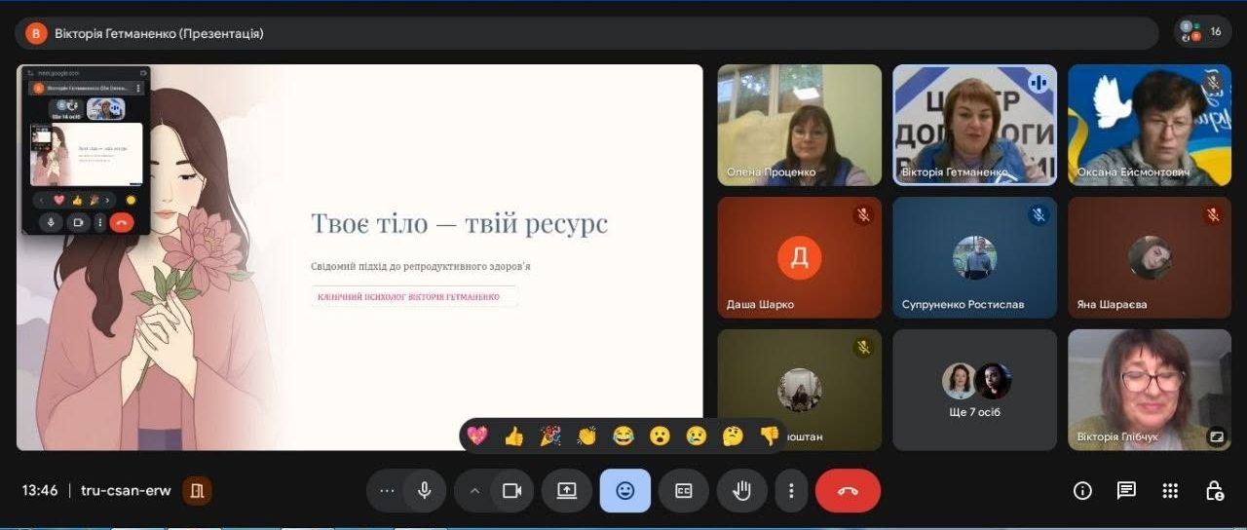Click the orange badge next to meeting code
Viewport: 1247px width, 530px height.
tap(197, 490)
